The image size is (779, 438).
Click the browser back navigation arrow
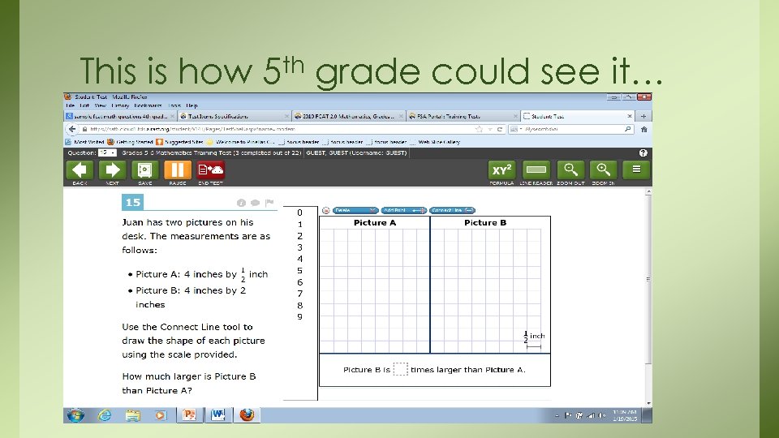(x=72, y=129)
